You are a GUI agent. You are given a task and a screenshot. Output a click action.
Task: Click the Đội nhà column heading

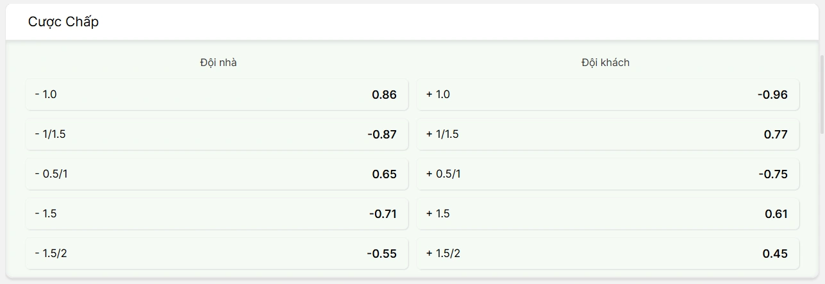(218, 62)
